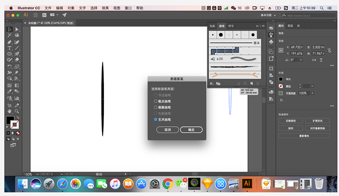Select the Pen tool in the toolbox
Screen dimensions: 339x196
click(x=10, y=42)
